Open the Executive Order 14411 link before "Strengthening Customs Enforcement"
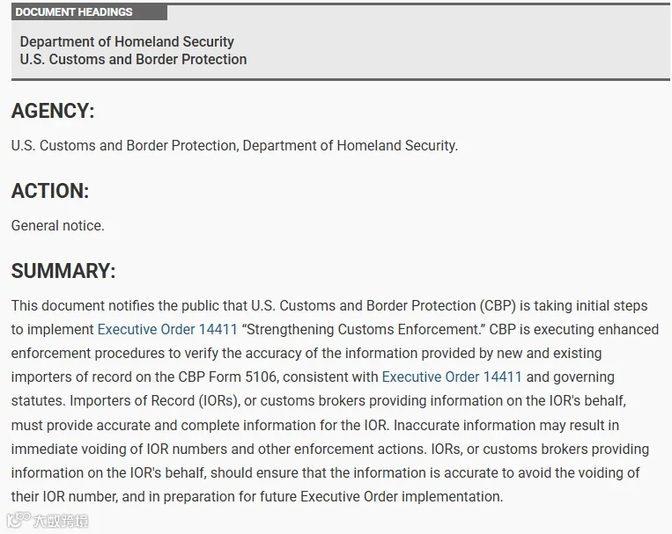672x534 pixels. click(167, 329)
